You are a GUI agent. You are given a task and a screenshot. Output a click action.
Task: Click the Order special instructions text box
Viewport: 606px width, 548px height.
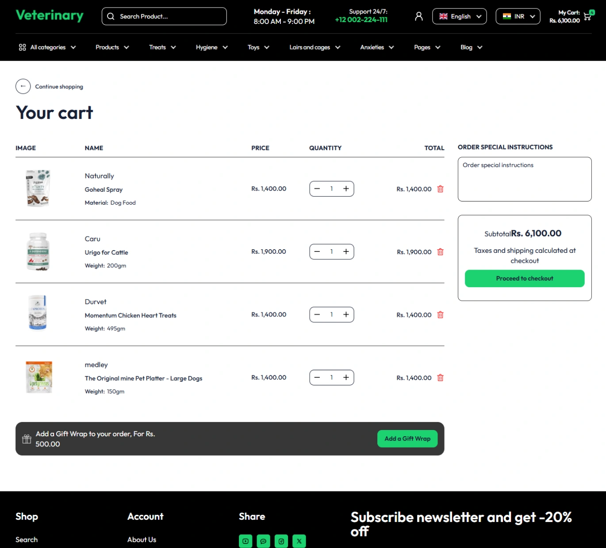(x=524, y=179)
